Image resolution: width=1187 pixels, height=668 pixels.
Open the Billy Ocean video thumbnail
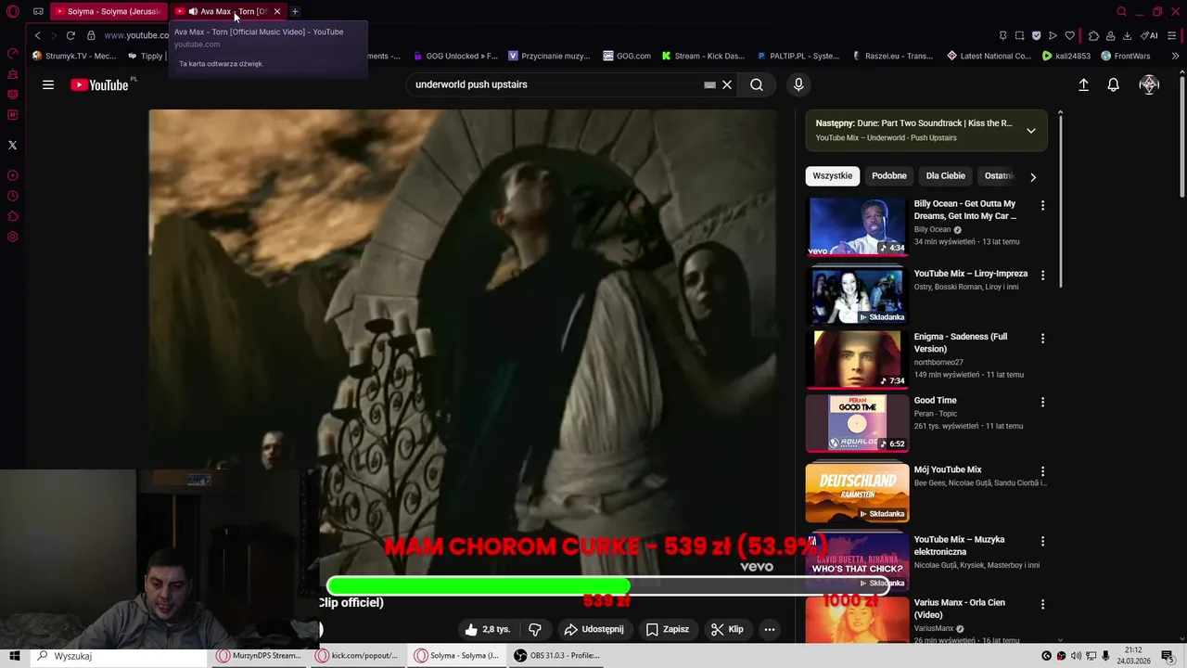pos(858,226)
